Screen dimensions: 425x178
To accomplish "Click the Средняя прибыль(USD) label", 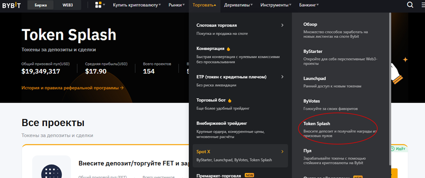I will (106, 64).
